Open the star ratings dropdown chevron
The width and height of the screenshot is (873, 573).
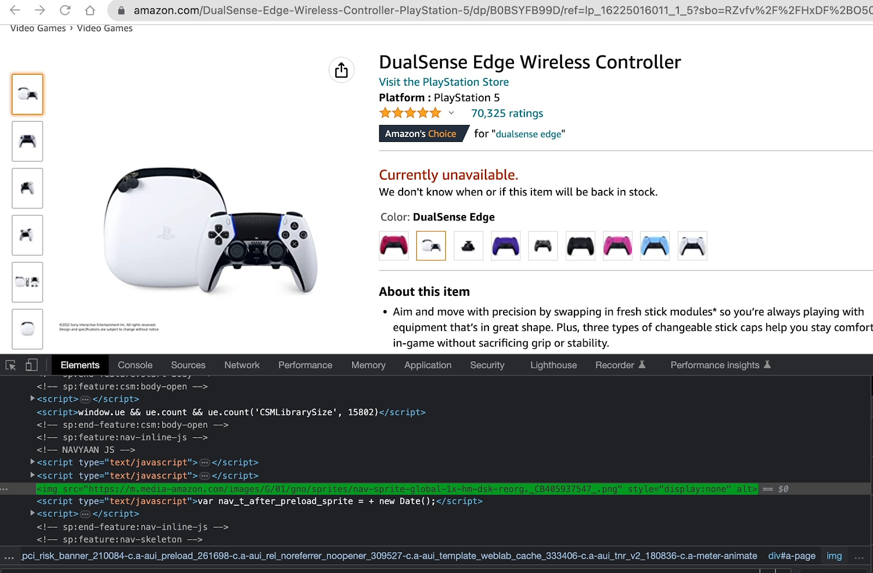point(451,113)
